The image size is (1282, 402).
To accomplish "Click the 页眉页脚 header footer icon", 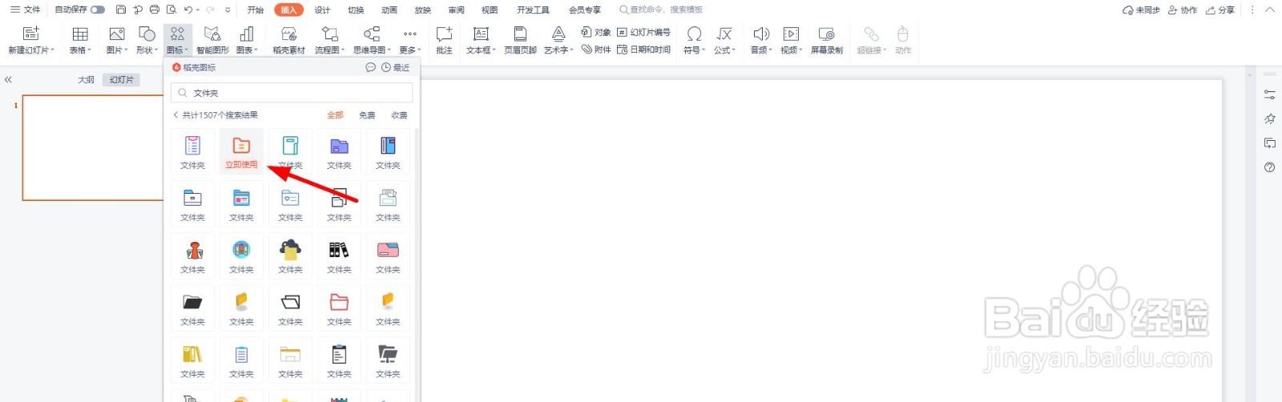I will tap(520, 39).
